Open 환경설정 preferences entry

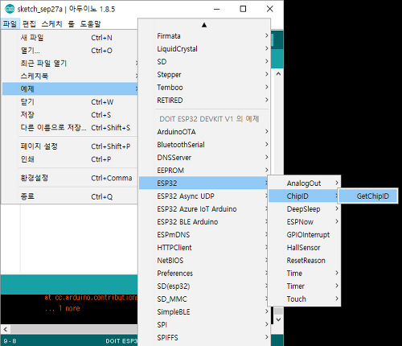coord(70,178)
